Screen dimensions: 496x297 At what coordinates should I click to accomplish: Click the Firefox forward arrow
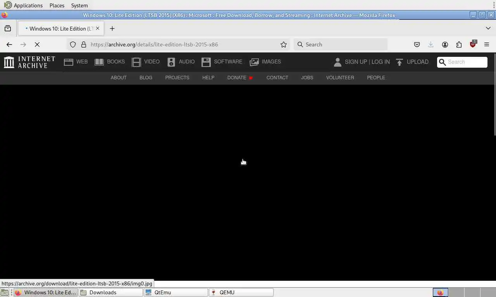(23, 44)
